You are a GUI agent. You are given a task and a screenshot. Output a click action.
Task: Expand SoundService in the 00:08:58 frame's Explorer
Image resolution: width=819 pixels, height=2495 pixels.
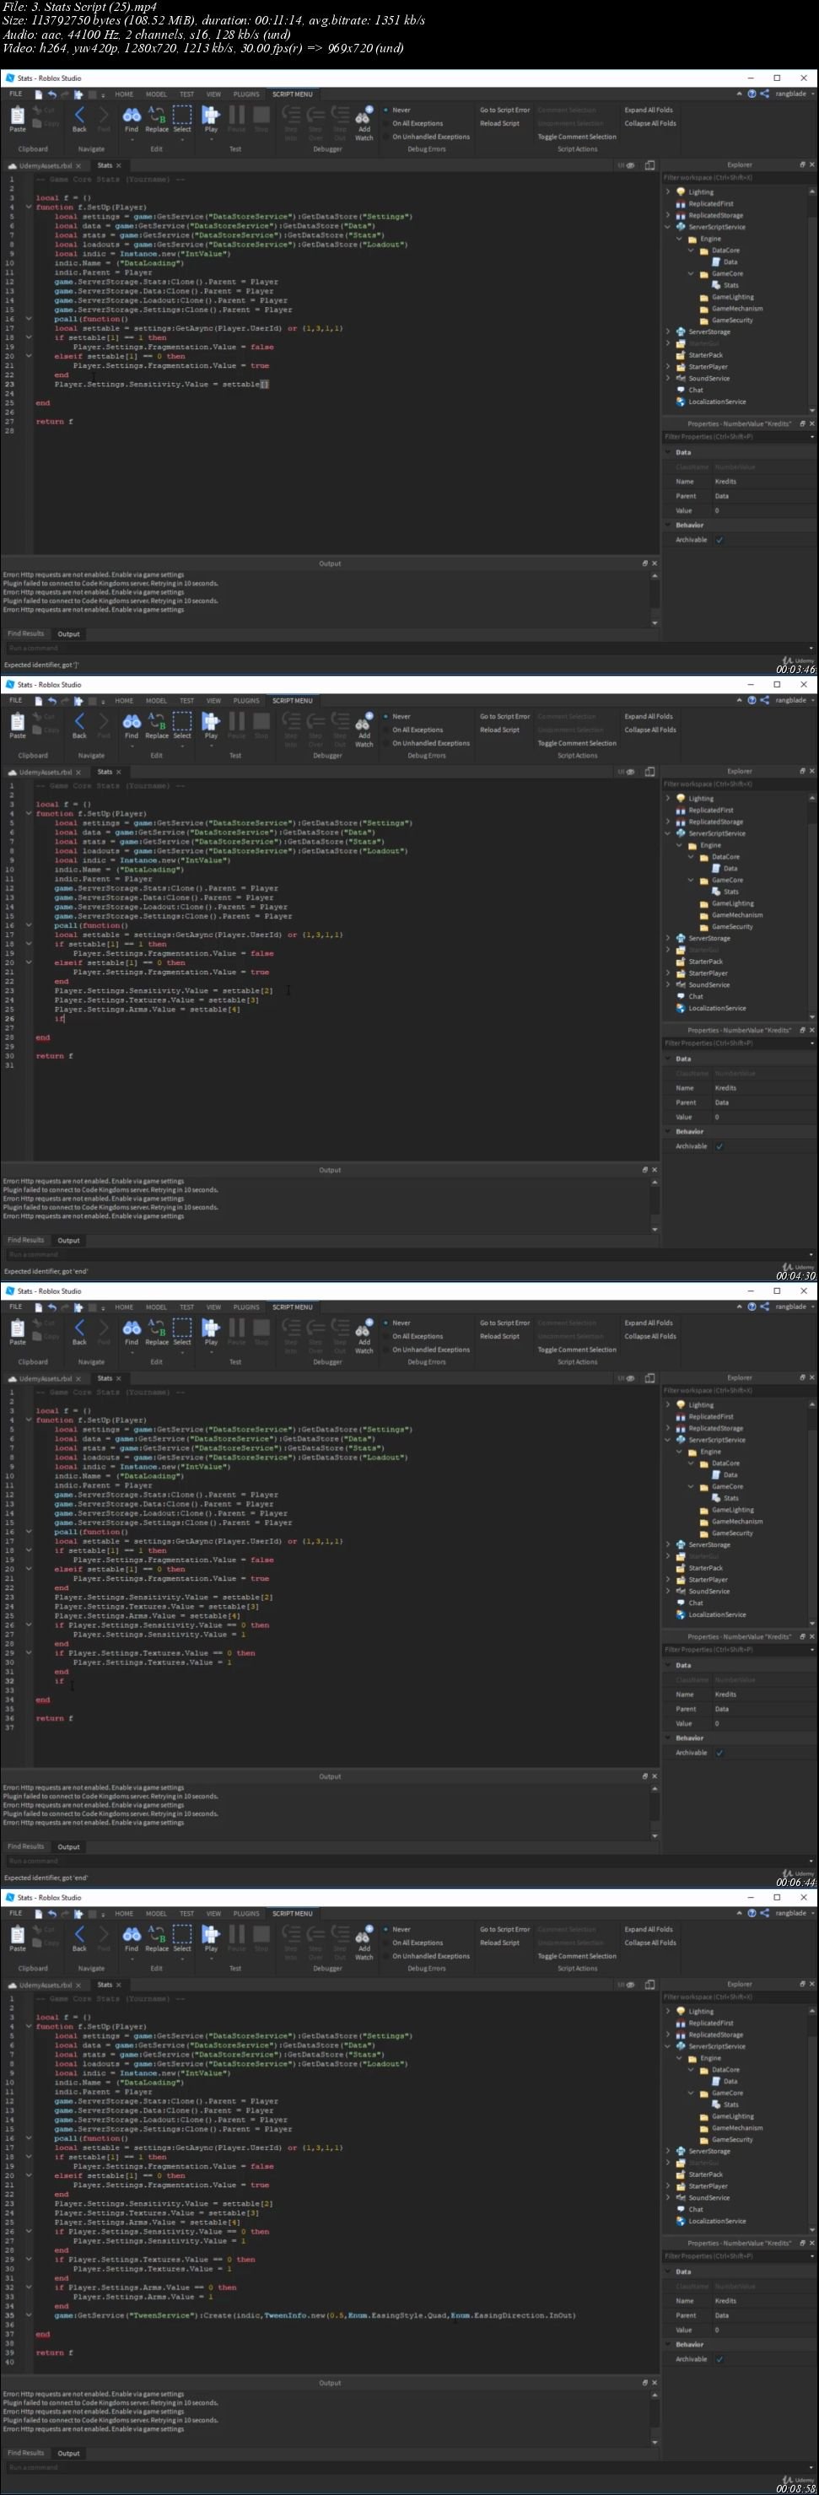pyautogui.click(x=667, y=2196)
